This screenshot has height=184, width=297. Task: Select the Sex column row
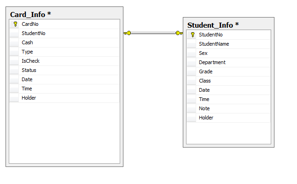click(229, 53)
